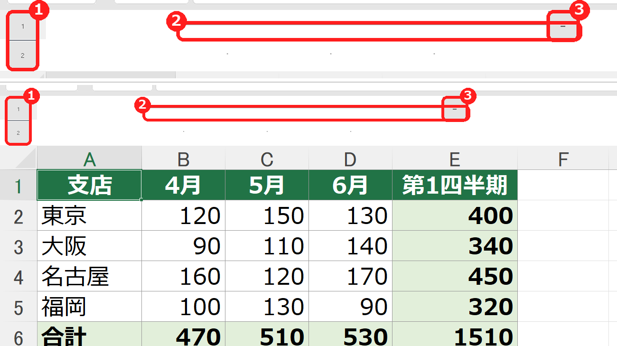Click the quarterly total 400 cell
This screenshot has height=346, width=617.
coord(455,215)
